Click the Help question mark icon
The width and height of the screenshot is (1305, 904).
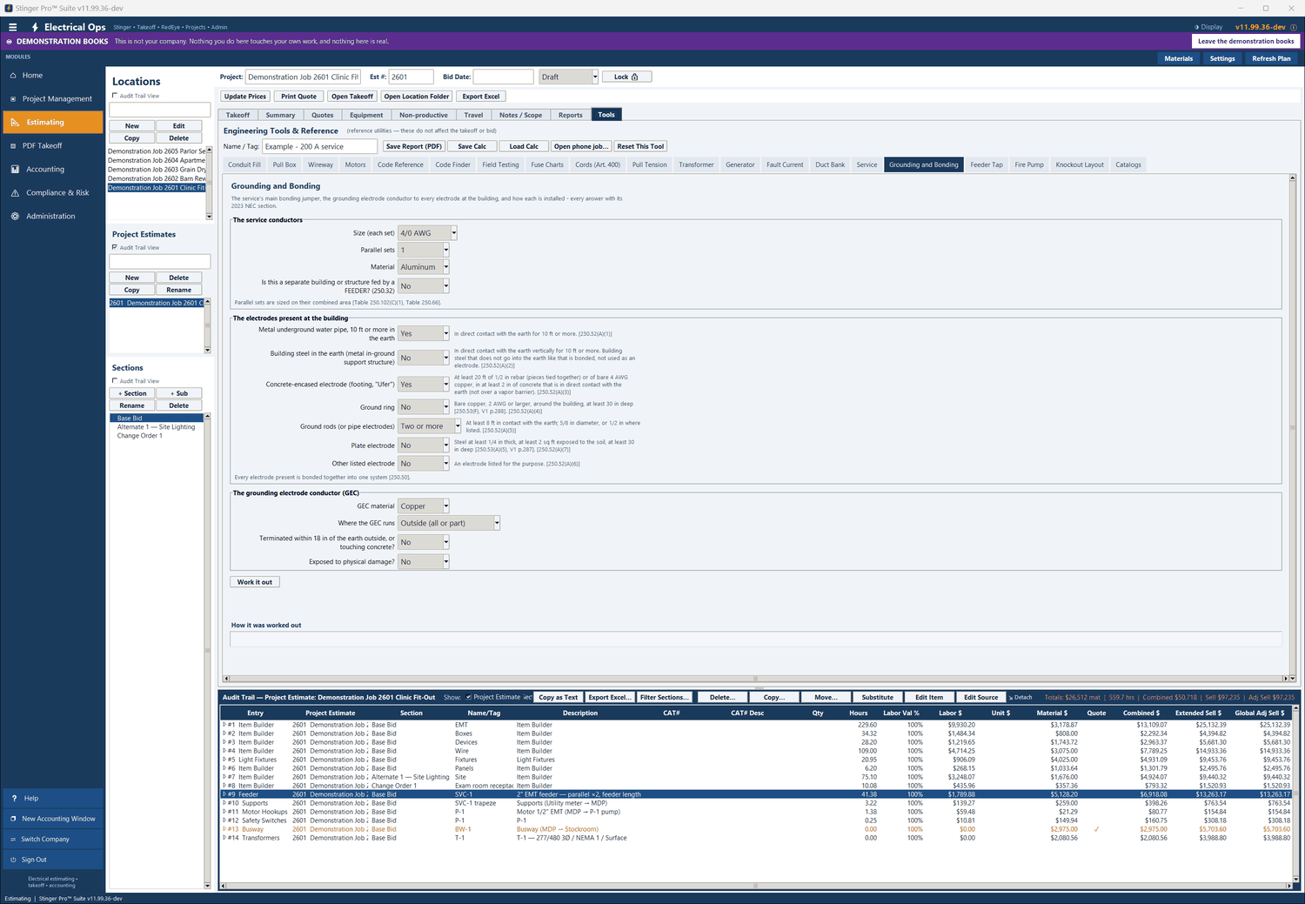[x=14, y=798]
